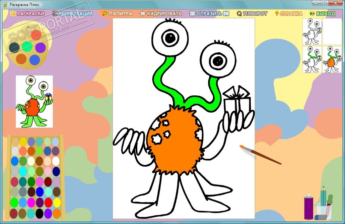Choose the white swatch in the color grid
Viewport: 345px width, 224px height.
[56, 161]
